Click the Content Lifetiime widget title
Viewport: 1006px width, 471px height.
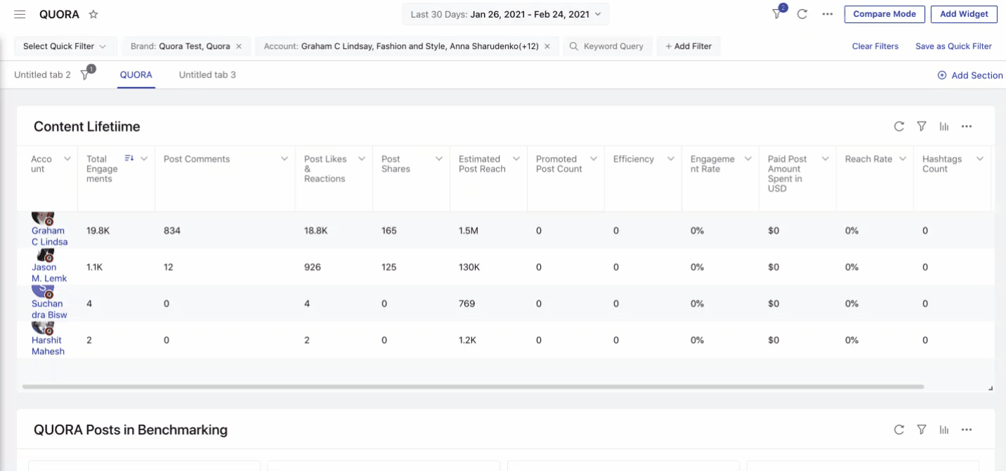pos(87,126)
